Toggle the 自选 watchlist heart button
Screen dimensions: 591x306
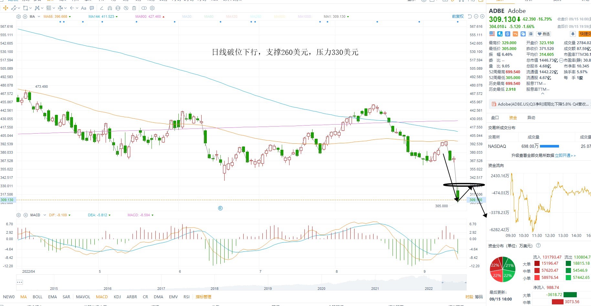[x=544, y=34]
